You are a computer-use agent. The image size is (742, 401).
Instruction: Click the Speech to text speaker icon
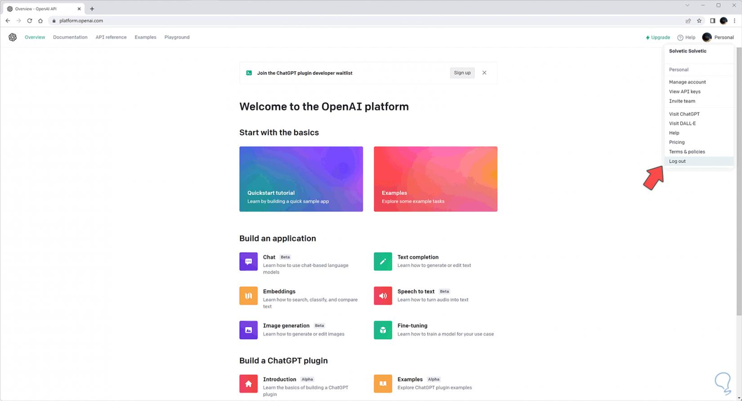pos(383,296)
